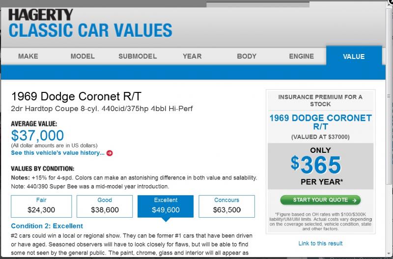Select the YEAR tab

pos(192,57)
